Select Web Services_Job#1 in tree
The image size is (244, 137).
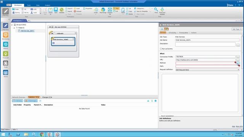click(x=27, y=31)
